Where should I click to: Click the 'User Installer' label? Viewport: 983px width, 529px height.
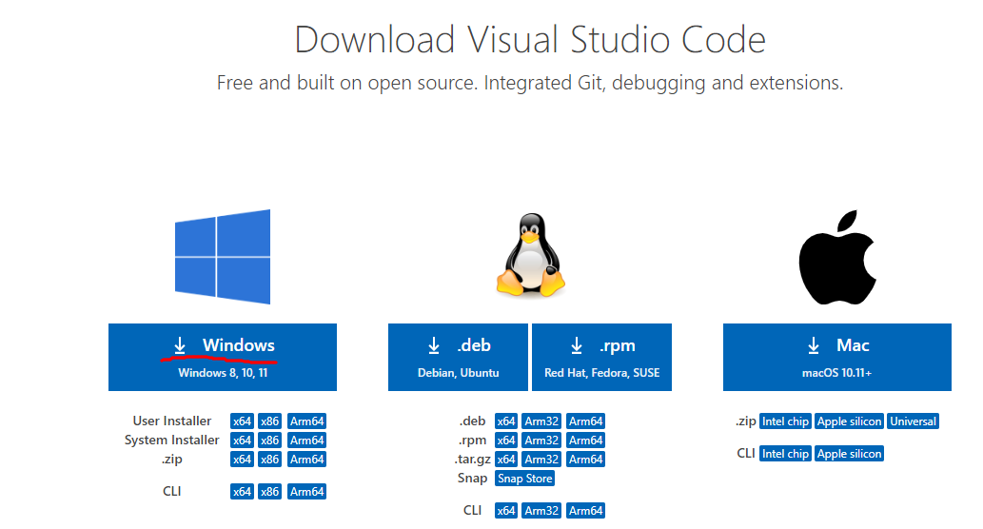[x=172, y=421]
